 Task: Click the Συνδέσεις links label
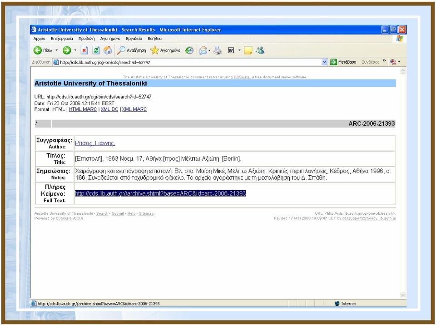pyautogui.click(x=371, y=62)
